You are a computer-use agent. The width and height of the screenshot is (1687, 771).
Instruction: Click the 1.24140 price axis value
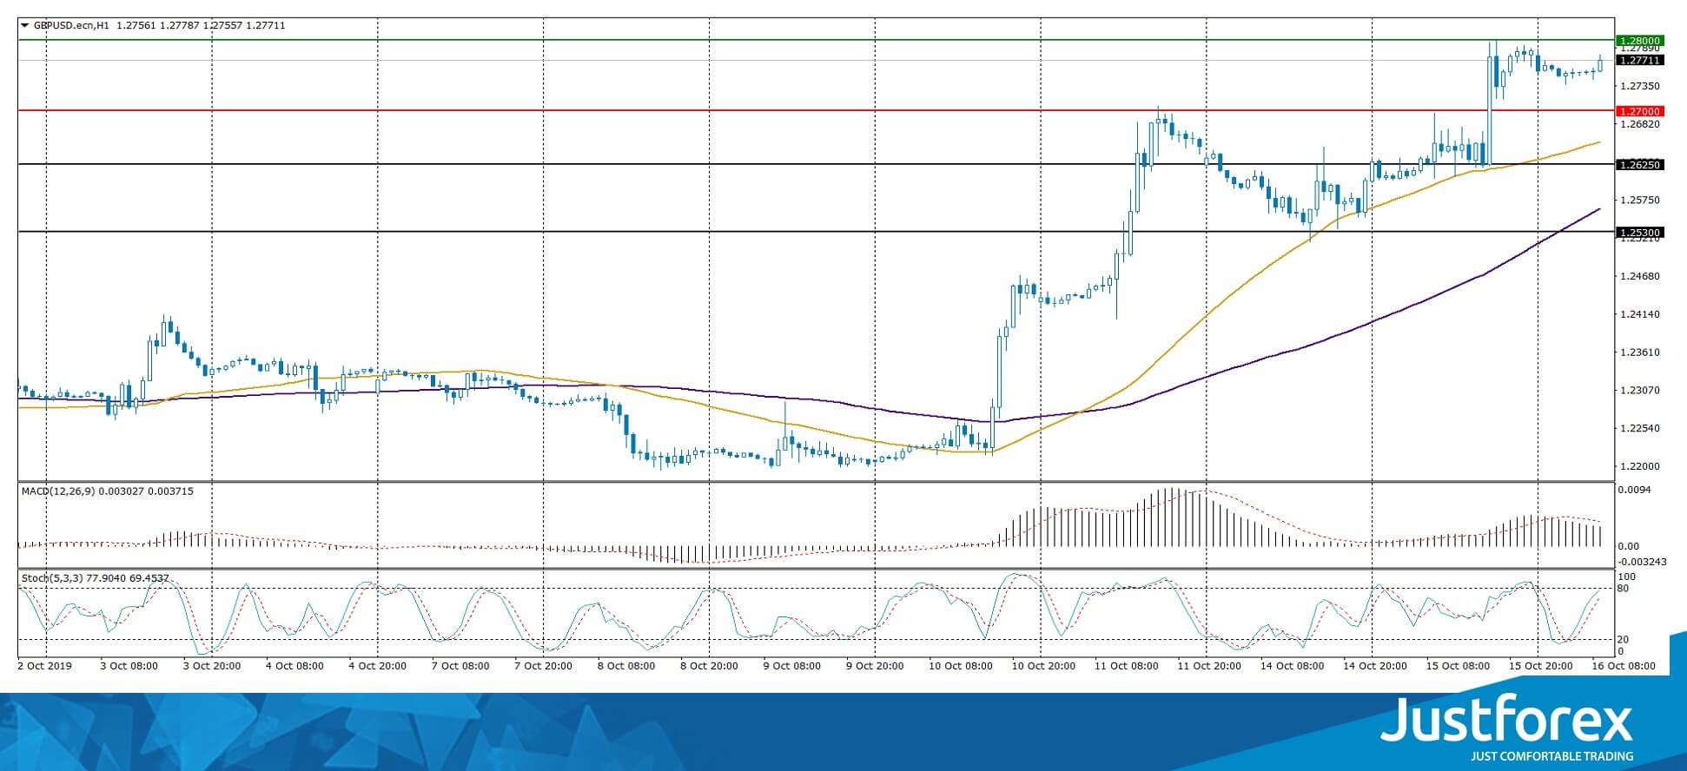[x=1640, y=314]
